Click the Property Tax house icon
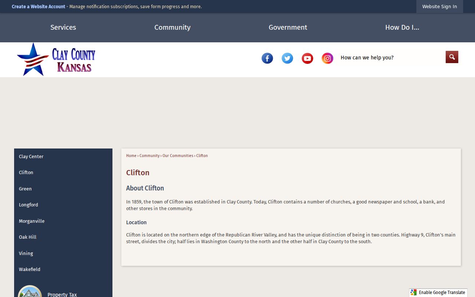 click(30, 291)
